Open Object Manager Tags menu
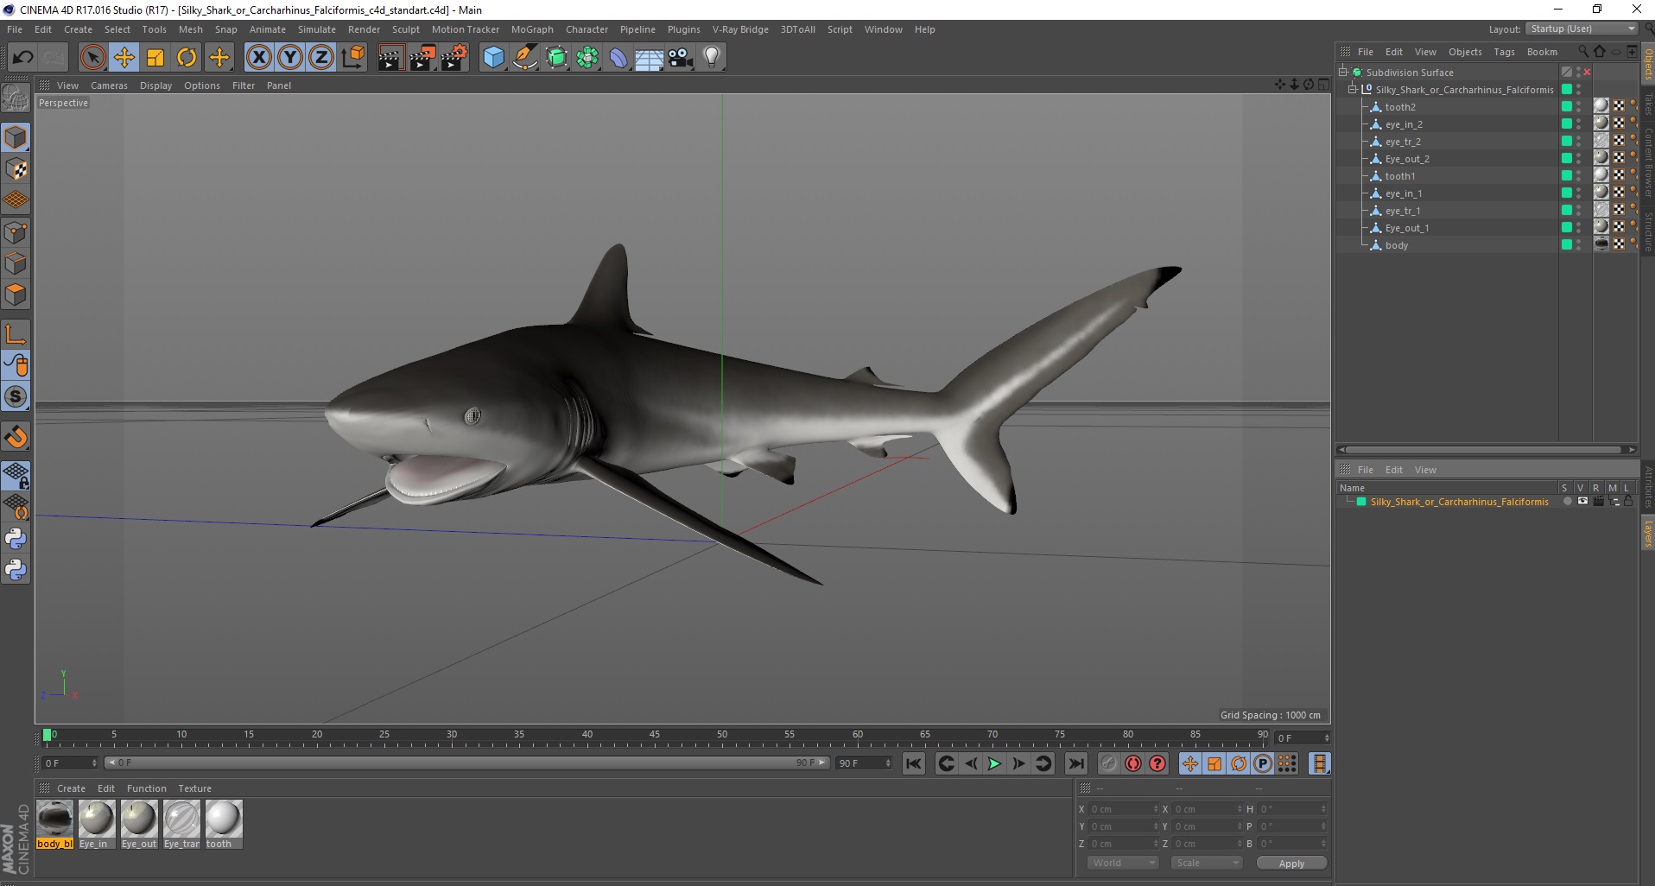This screenshot has height=886, width=1655. click(x=1504, y=52)
